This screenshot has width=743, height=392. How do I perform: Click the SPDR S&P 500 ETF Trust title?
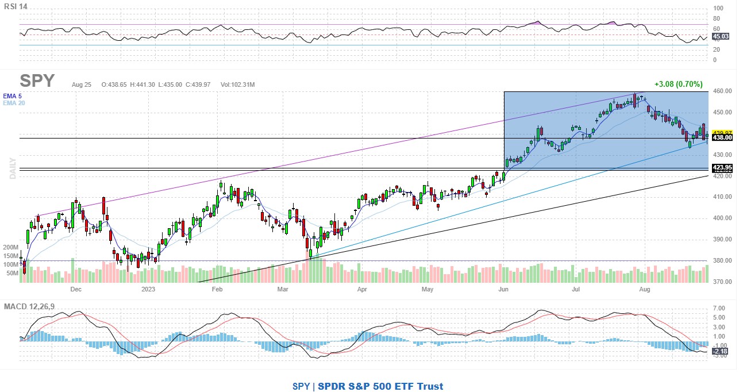click(380, 386)
